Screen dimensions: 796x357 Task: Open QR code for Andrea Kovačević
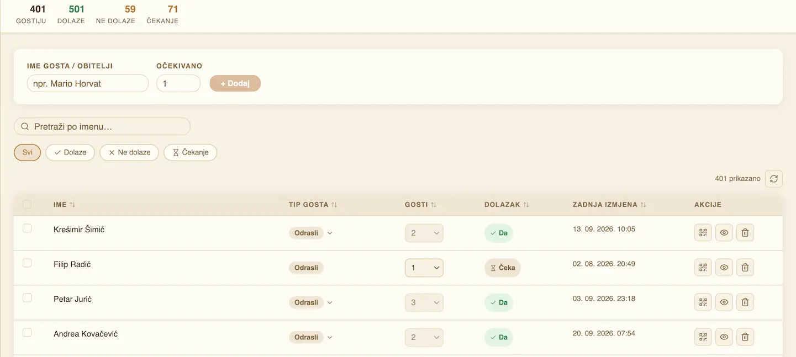click(703, 337)
